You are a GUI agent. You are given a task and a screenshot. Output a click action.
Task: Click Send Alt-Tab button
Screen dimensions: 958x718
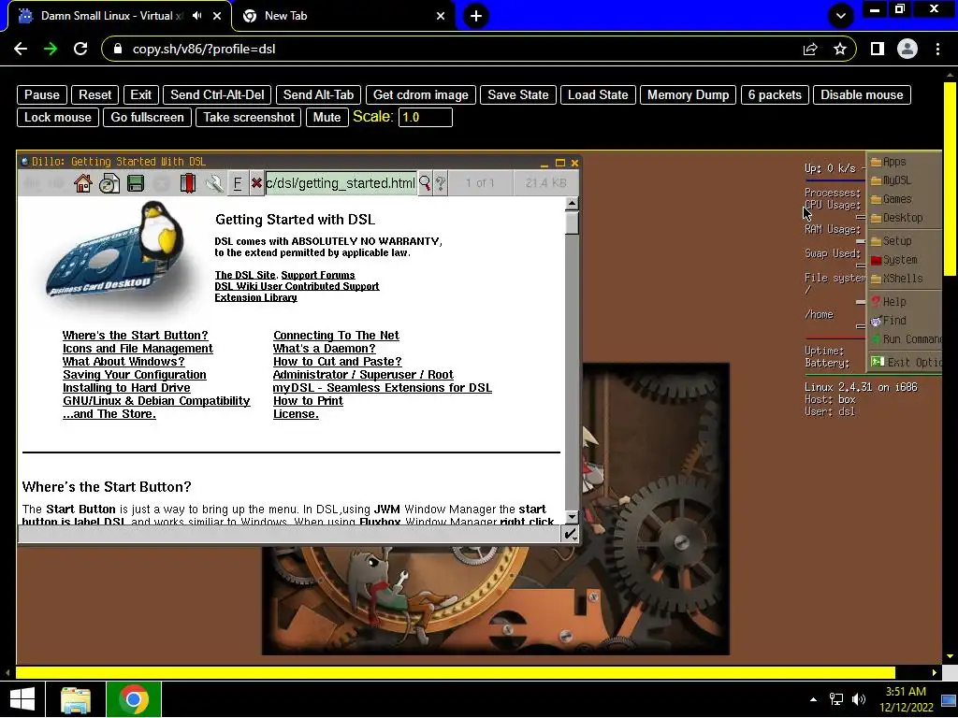click(x=318, y=94)
